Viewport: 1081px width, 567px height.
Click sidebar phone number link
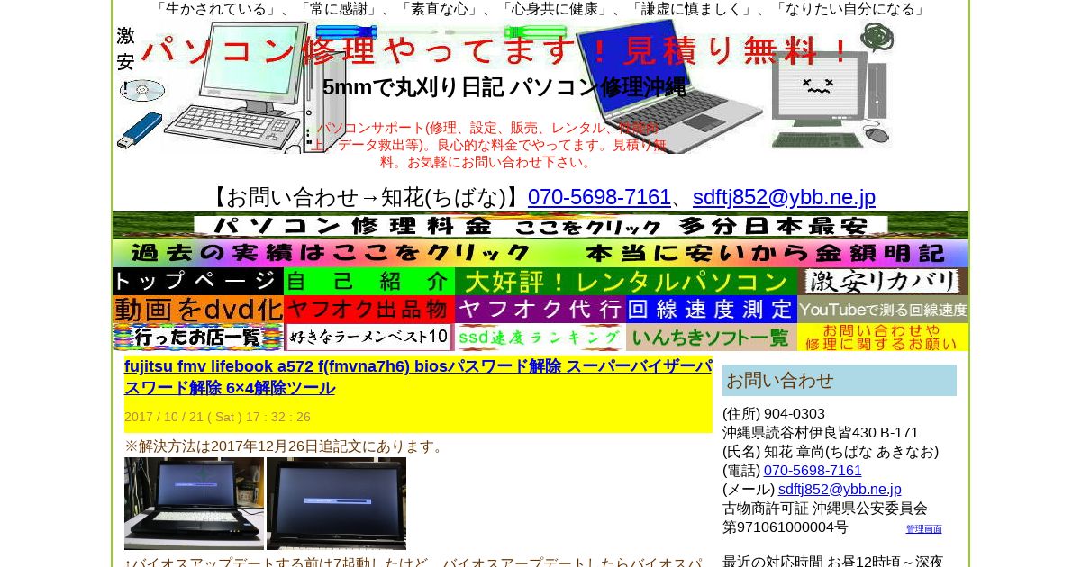pos(813,471)
